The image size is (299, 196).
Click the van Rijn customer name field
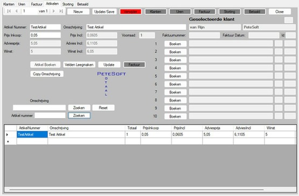[215, 27]
